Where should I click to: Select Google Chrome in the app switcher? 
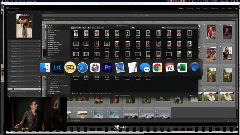click(x=157, y=67)
